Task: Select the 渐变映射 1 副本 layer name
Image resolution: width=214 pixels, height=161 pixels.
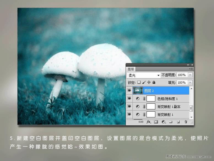Action: point(169,107)
